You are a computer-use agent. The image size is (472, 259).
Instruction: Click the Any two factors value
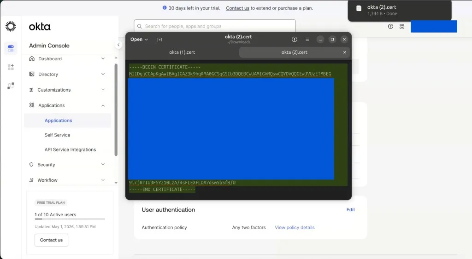[249, 227]
